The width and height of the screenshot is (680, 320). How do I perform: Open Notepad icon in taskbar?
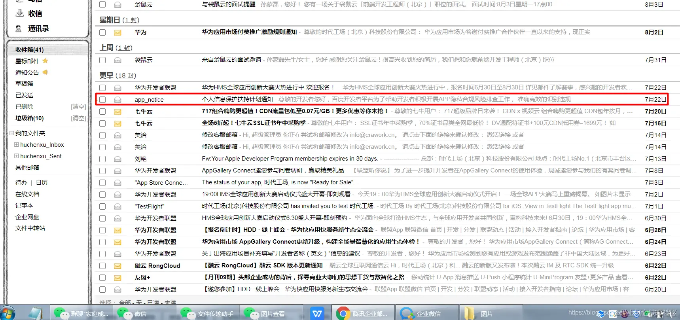click(x=35, y=314)
